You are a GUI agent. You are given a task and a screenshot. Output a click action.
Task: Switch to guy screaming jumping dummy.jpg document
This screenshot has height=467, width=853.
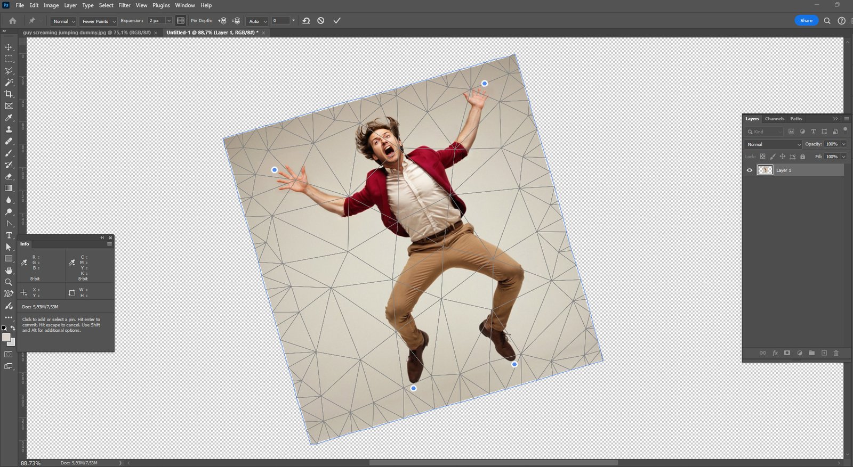(x=87, y=32)
